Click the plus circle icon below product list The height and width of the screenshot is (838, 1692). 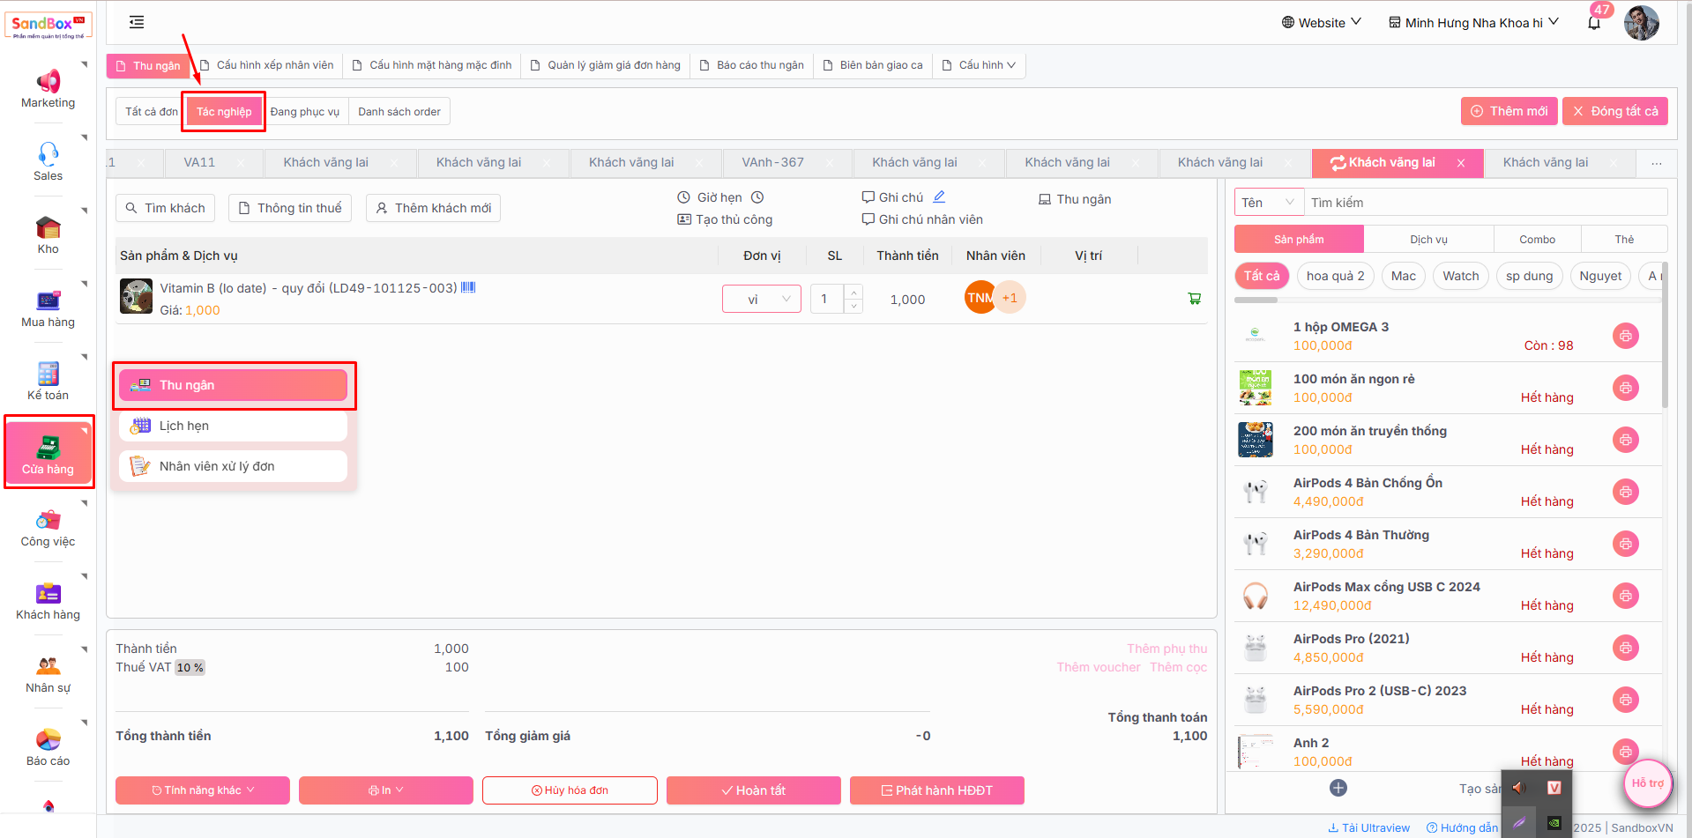(1338, 788)
